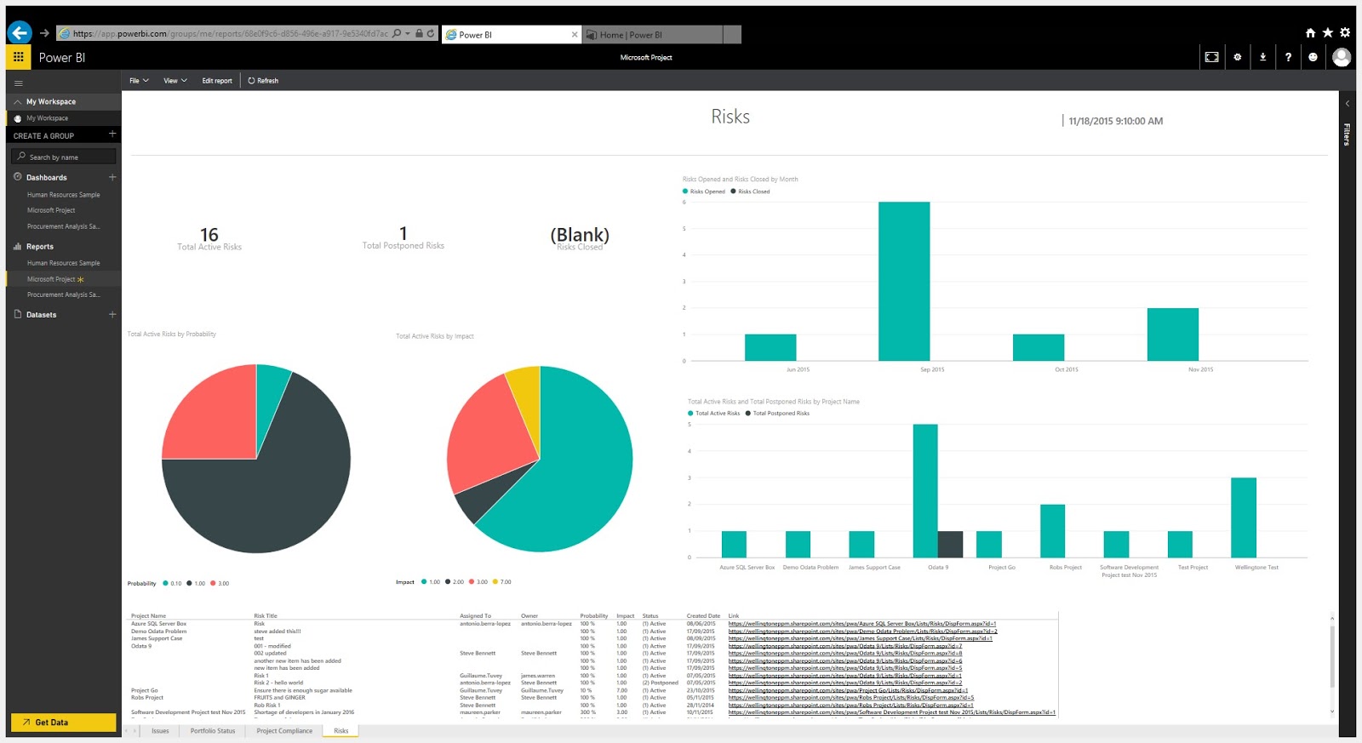The width and height of the screenshot is (1362, 743).
Task: Switch to the Project Compliance tab
Action: (284, 731)
